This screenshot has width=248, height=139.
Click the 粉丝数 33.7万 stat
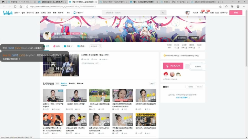(176, 46)
